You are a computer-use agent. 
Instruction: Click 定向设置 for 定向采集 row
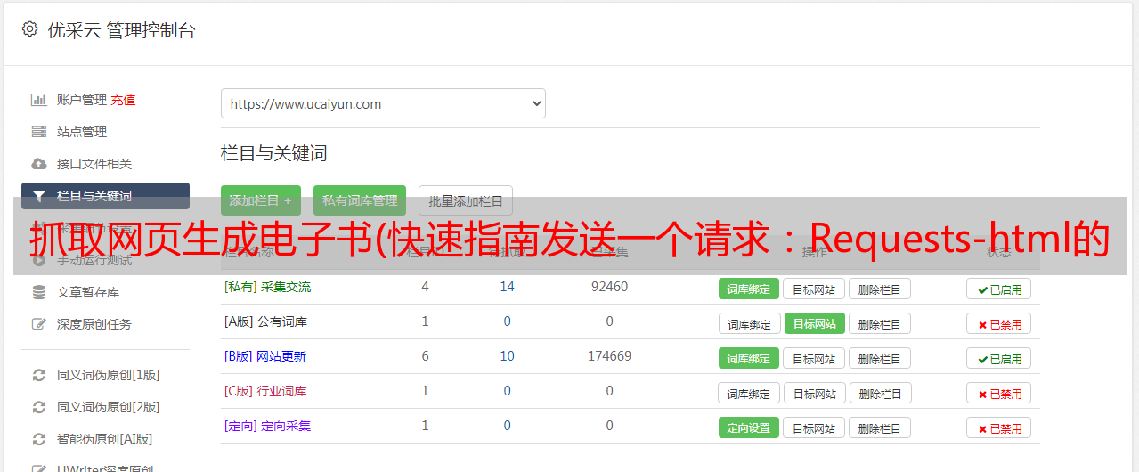coord(749,427)
